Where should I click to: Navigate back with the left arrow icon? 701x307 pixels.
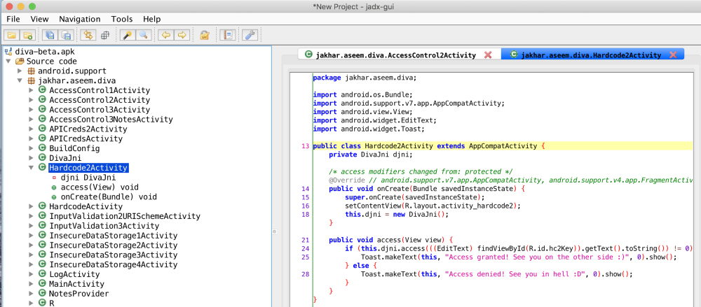[165, 35]
